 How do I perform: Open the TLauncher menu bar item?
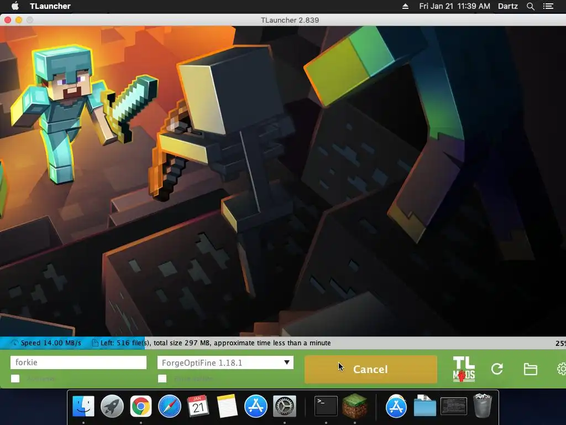(x=50, y=6)
